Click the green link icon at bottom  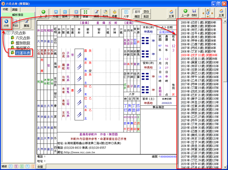[22, 166]
